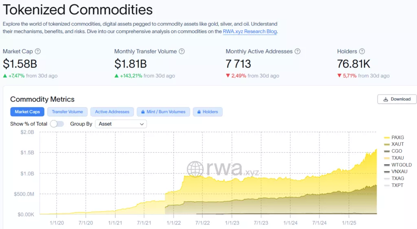The width and height of the screenshot is (417, 229).
Task: Switch to the Transfer Volume tab
Action: pyautogui.click(x=67, y=112)
